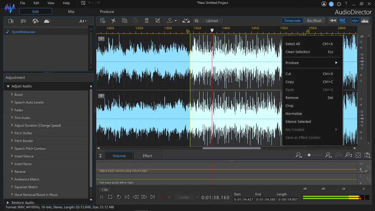Click the 1.0x playback speed button
The image size is (375, 211).
(x=104, y=190)
